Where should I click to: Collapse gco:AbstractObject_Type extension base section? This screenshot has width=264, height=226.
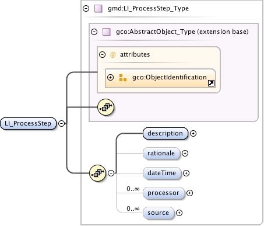pyautogui.click(x=94, y=32)
